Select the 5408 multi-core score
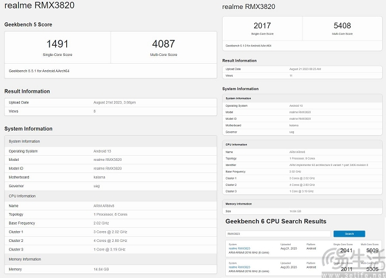The width and height of the screenshot is (386, 278). (342, 26)
